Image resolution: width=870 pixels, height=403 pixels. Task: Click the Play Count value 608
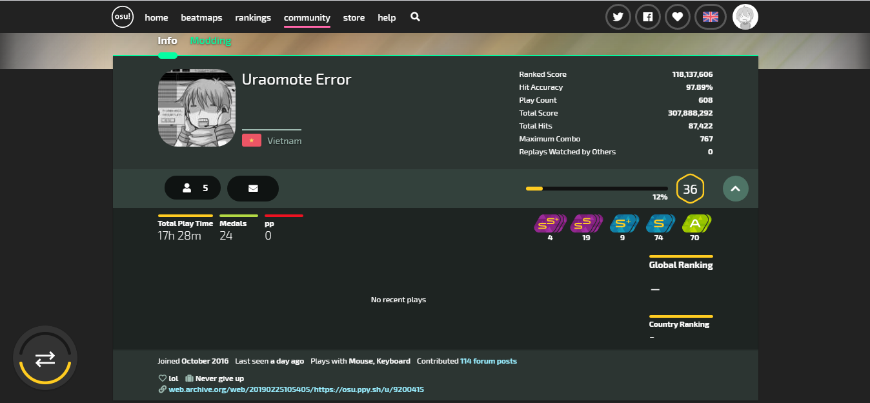click(x=705, y=100)
